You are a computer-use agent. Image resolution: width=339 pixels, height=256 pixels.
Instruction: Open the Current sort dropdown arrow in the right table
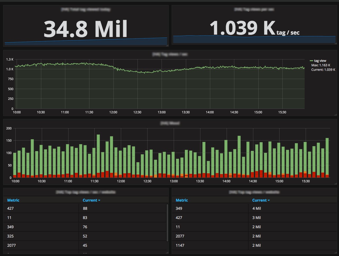[269, 200]
